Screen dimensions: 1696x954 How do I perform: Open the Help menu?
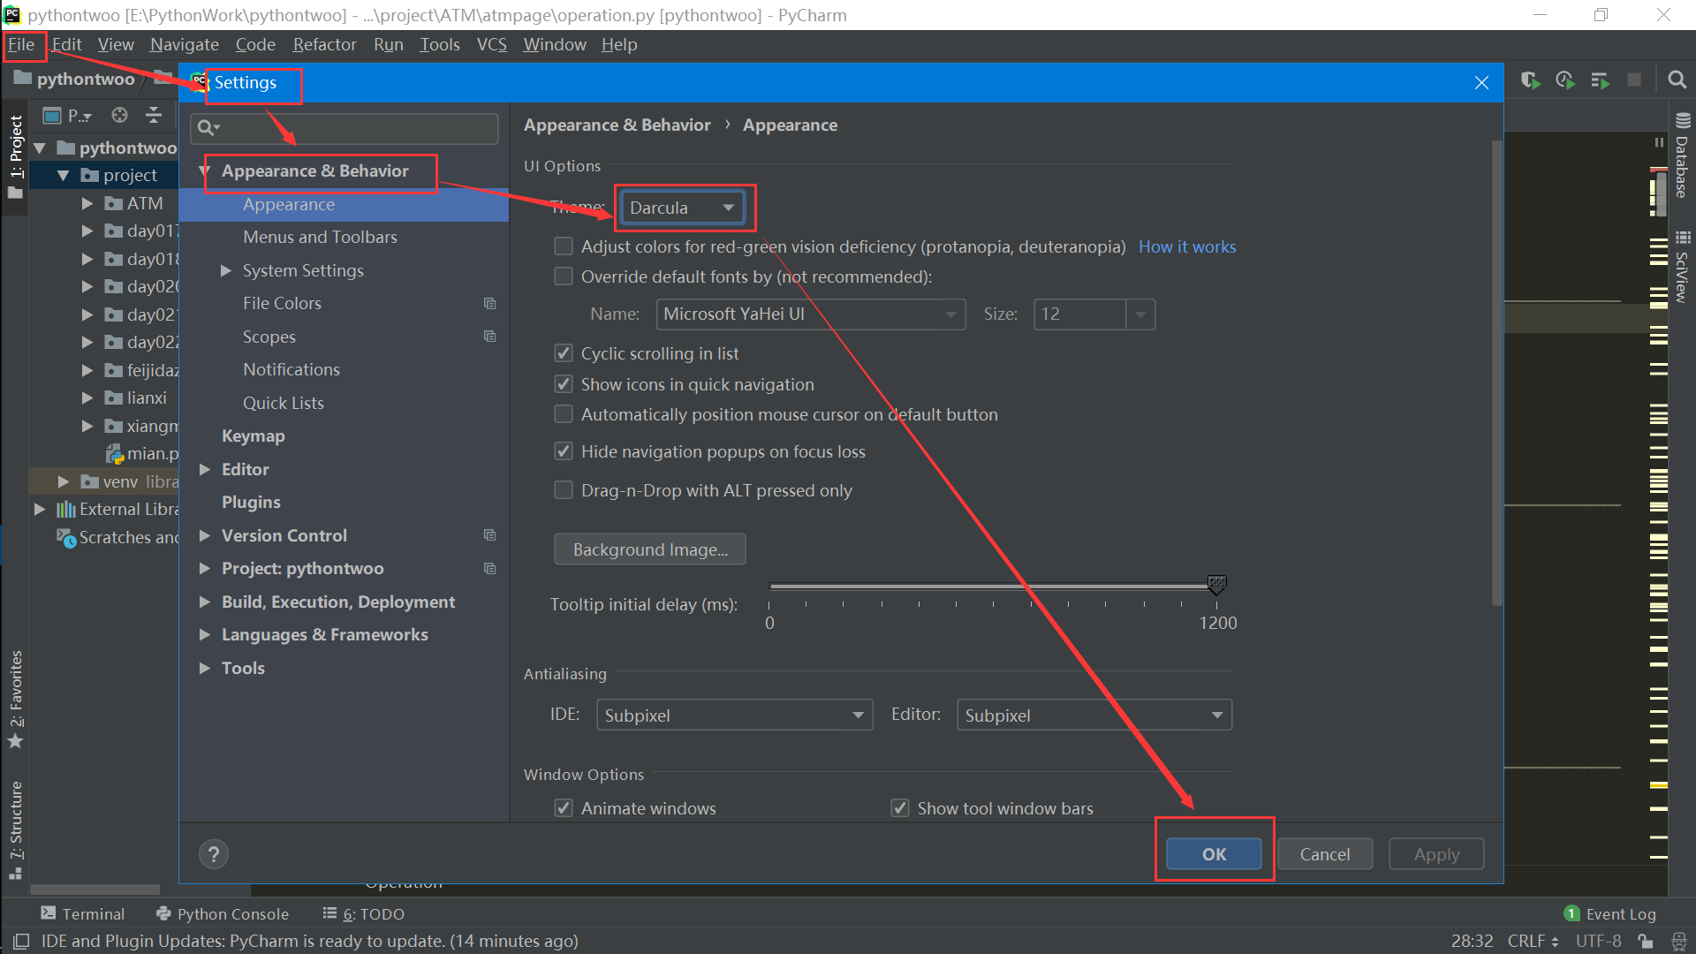pyautogui.click(x=619, y=44)
